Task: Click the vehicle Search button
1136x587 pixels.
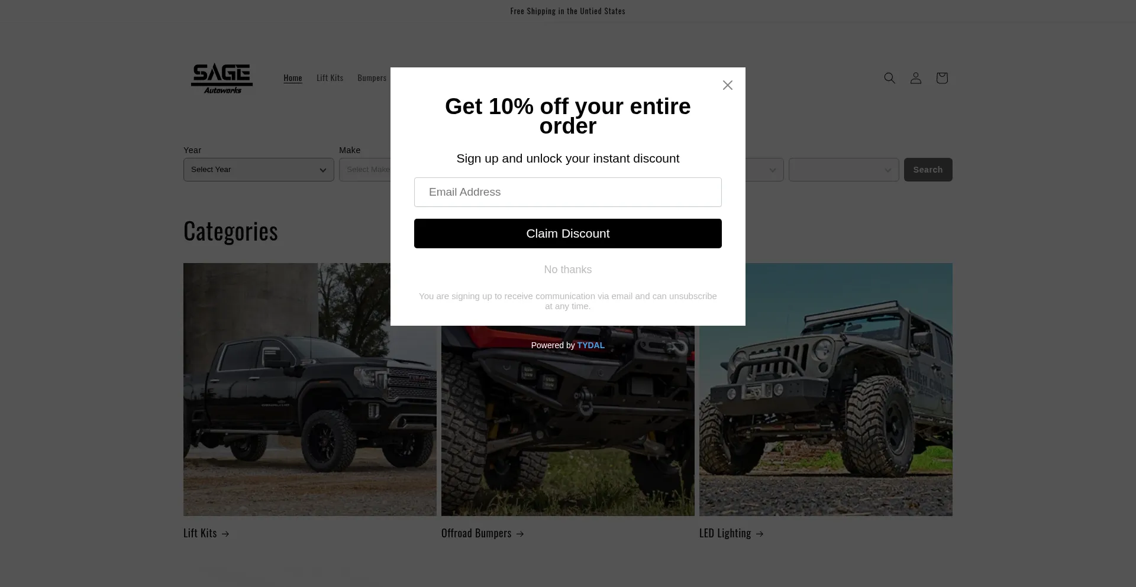Action: (928, 170)
